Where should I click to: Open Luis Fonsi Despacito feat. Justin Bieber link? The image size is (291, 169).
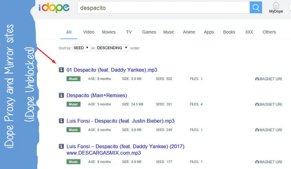121,121
